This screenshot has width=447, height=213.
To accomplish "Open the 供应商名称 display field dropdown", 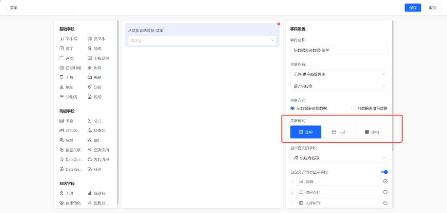I will tap(339, 158).
